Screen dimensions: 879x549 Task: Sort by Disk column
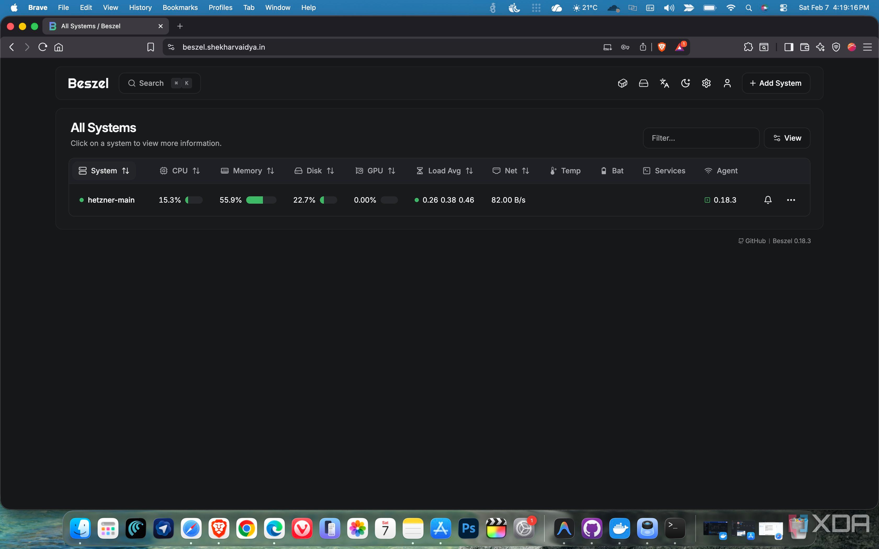[314, 171]
